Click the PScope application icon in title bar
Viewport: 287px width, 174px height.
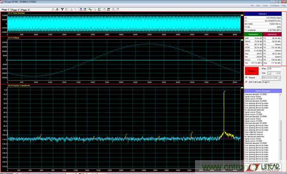coord(2,2)
